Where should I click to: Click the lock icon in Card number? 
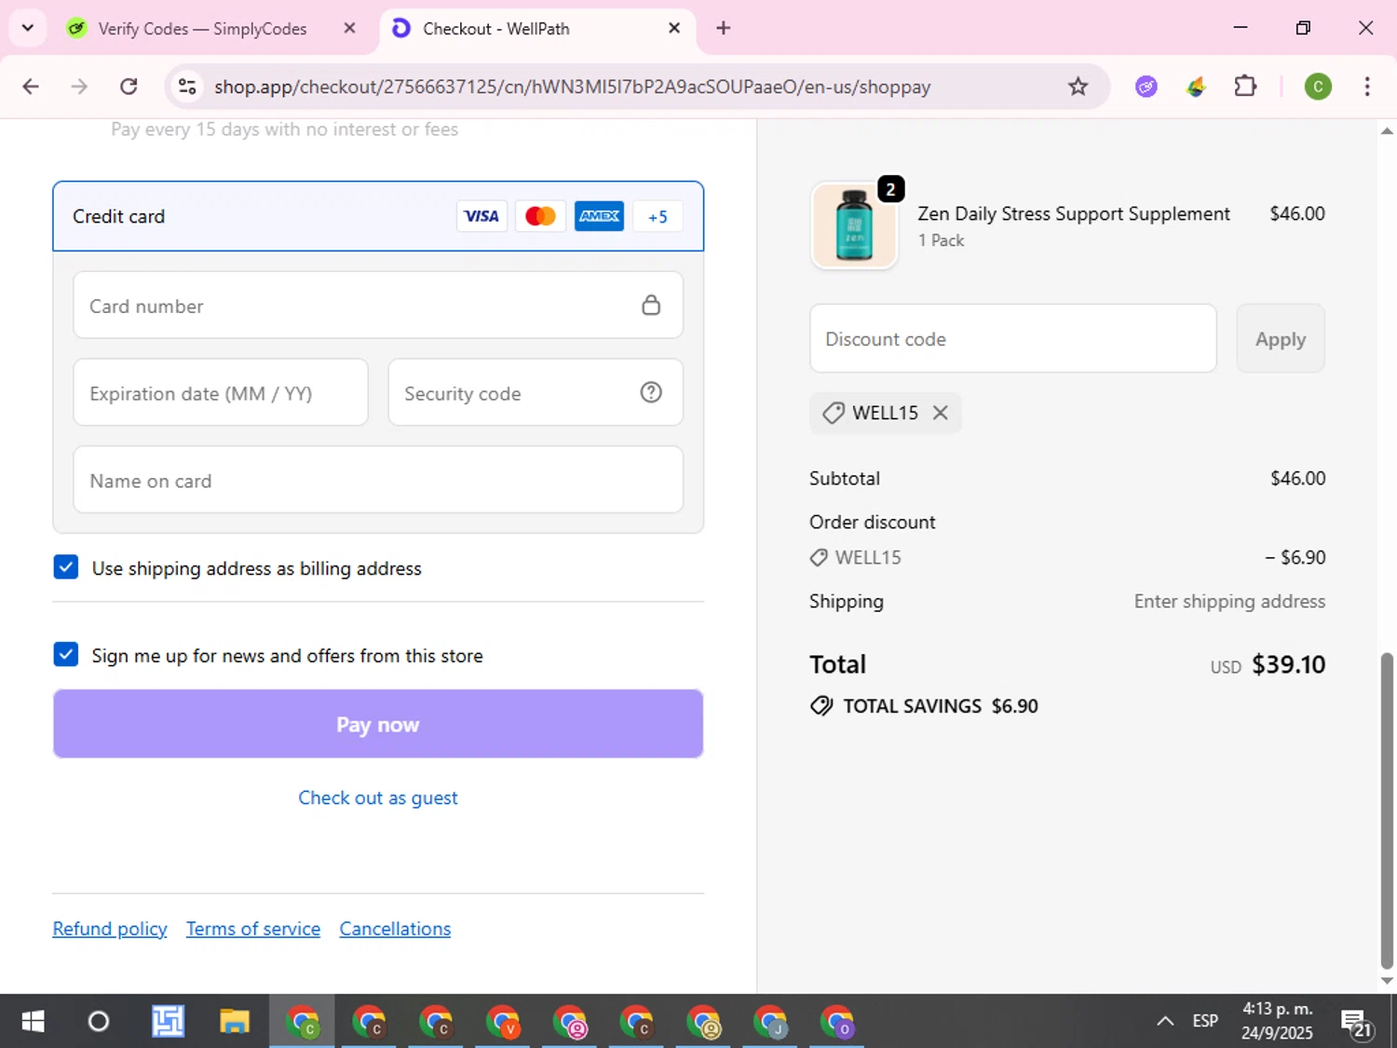(651, 305)
